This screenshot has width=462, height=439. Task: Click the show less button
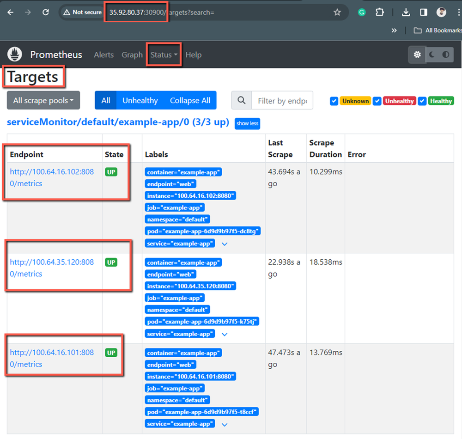[x=247, y=123]
